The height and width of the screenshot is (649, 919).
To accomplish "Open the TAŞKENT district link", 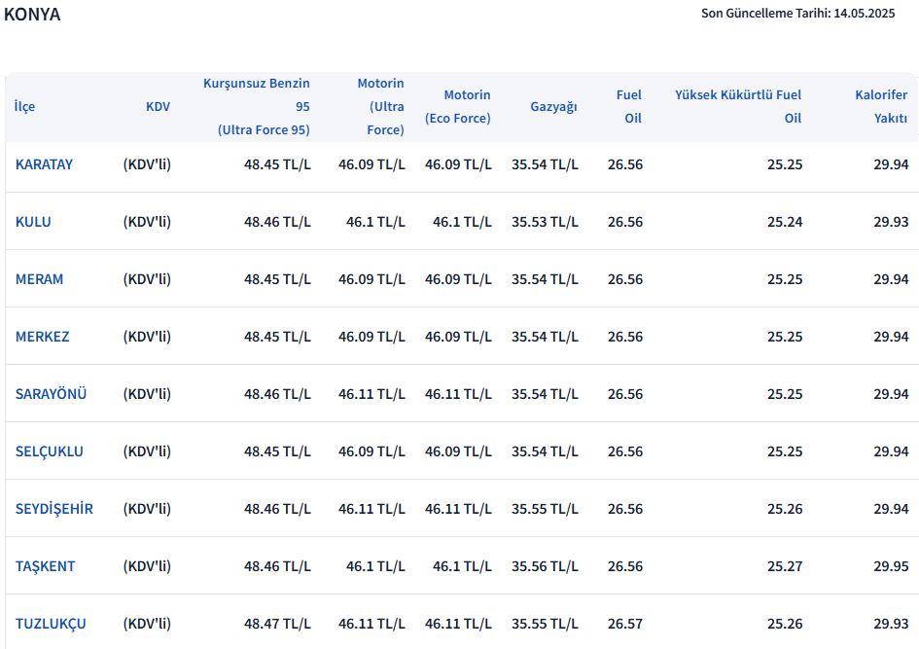I will tap(45, 567).
